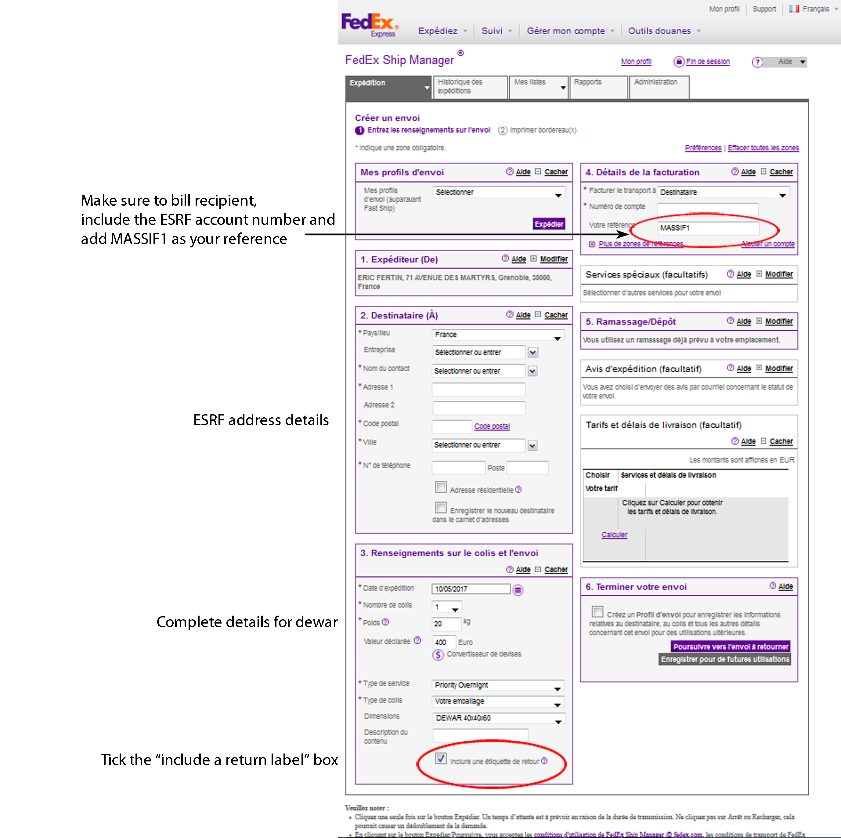Click the help icon in Mes profils d'envoi header
The image size is (841, 838).
point(510,171)
